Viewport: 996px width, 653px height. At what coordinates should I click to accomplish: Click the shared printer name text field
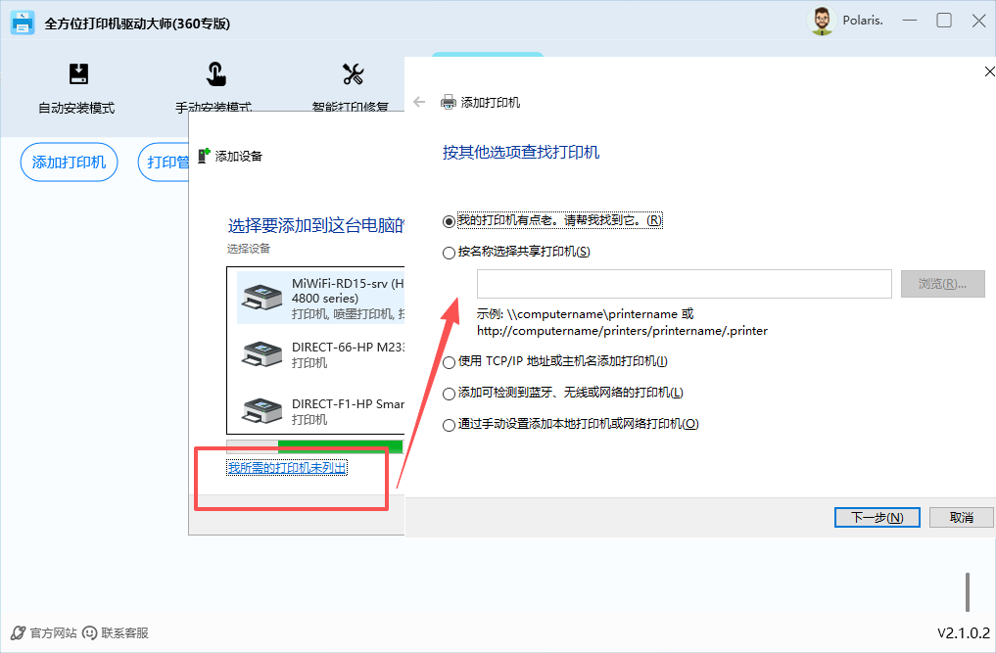[x=684, y=284]
